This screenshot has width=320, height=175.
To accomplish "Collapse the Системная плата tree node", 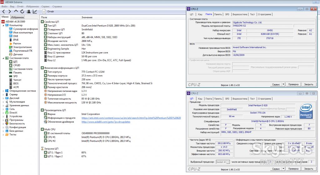I will 3,58.
